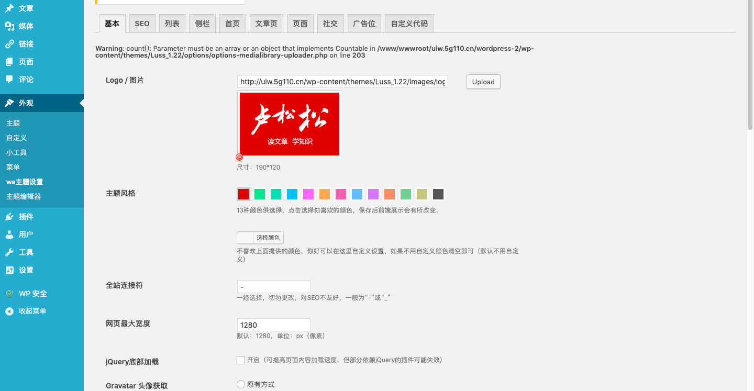Switch to the 广告位 tab
This screenshot has width=754, height=391.
364,24
